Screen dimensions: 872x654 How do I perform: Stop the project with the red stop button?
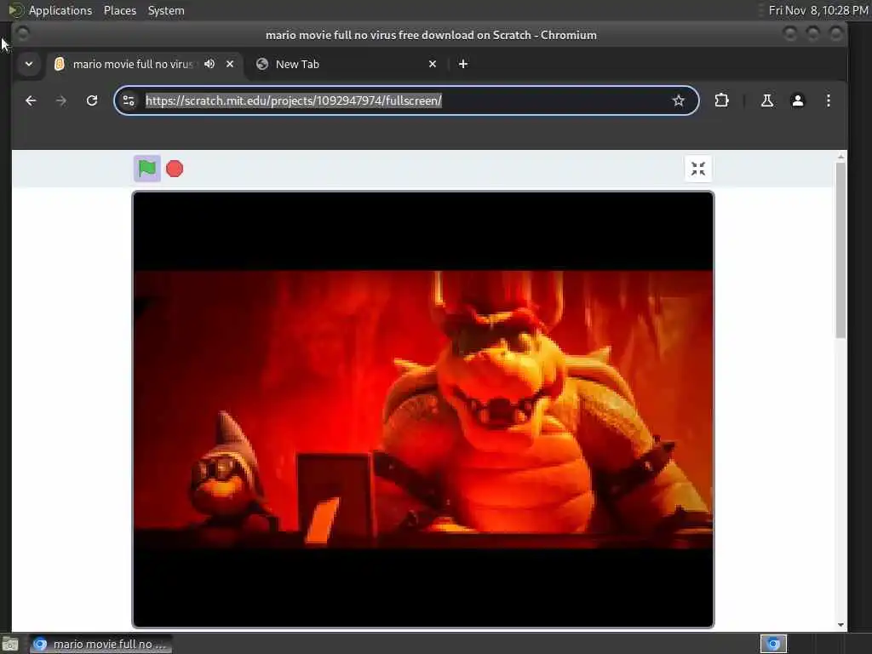tap(175, 169)
